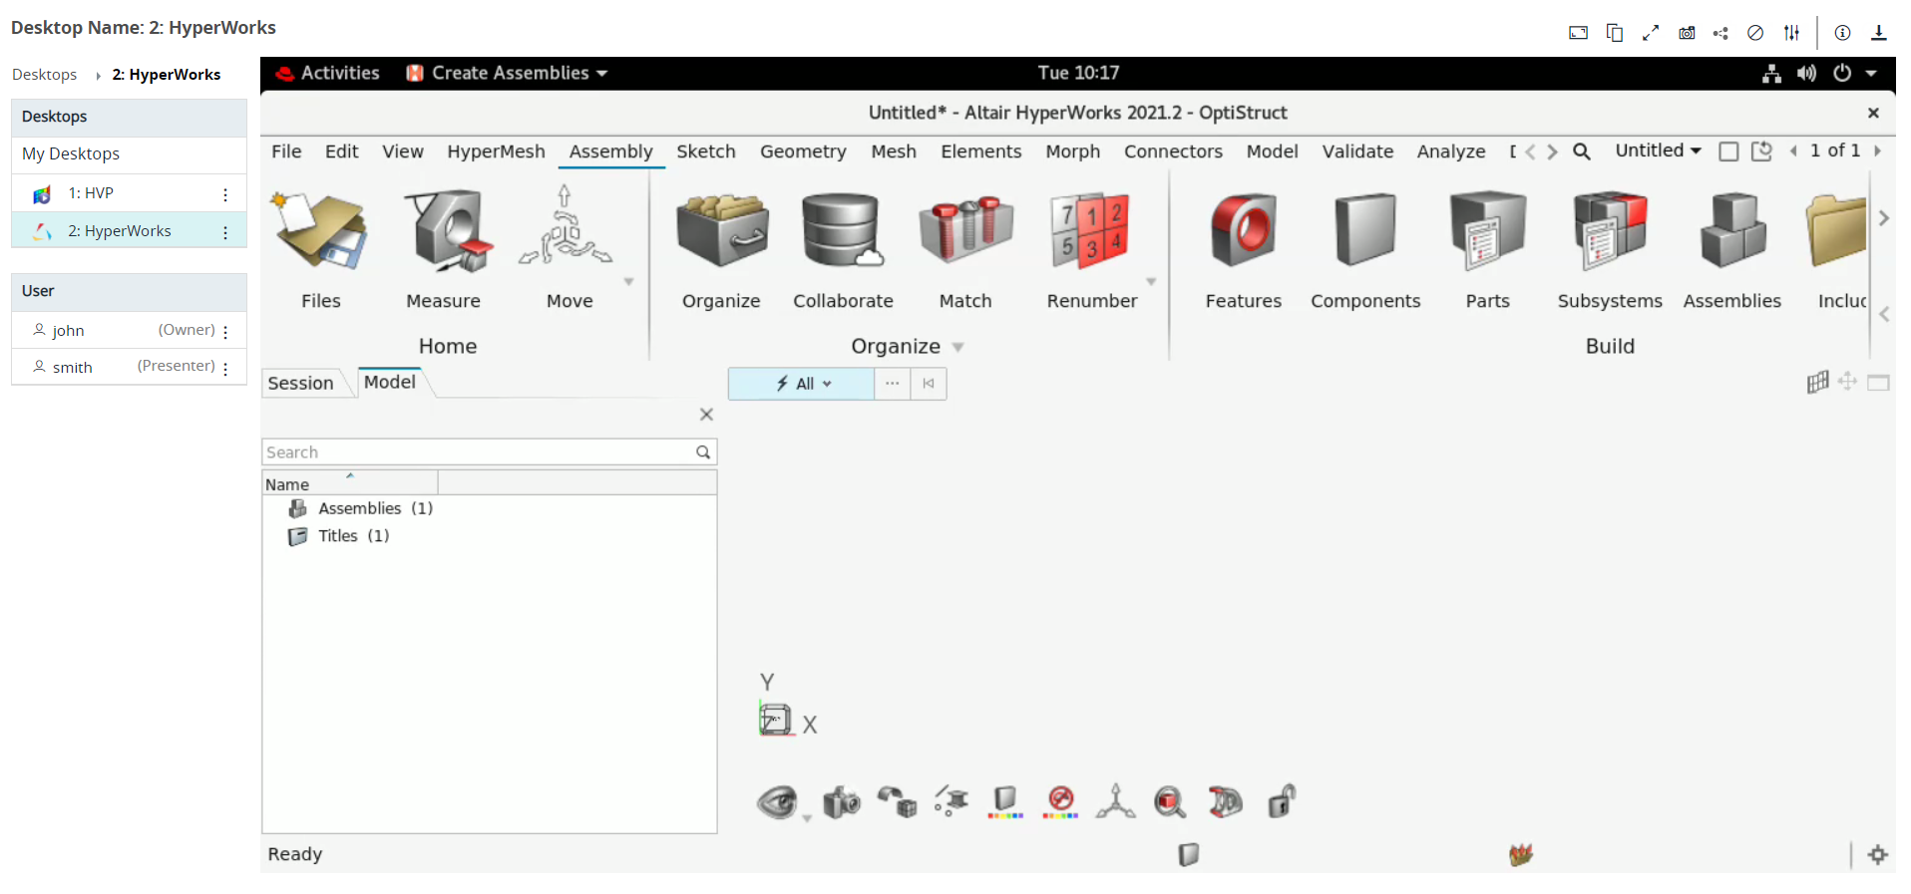Open the File menu
Image resolution: width=1911 pixels, height=894 pixels.
[x=286, y=151]
